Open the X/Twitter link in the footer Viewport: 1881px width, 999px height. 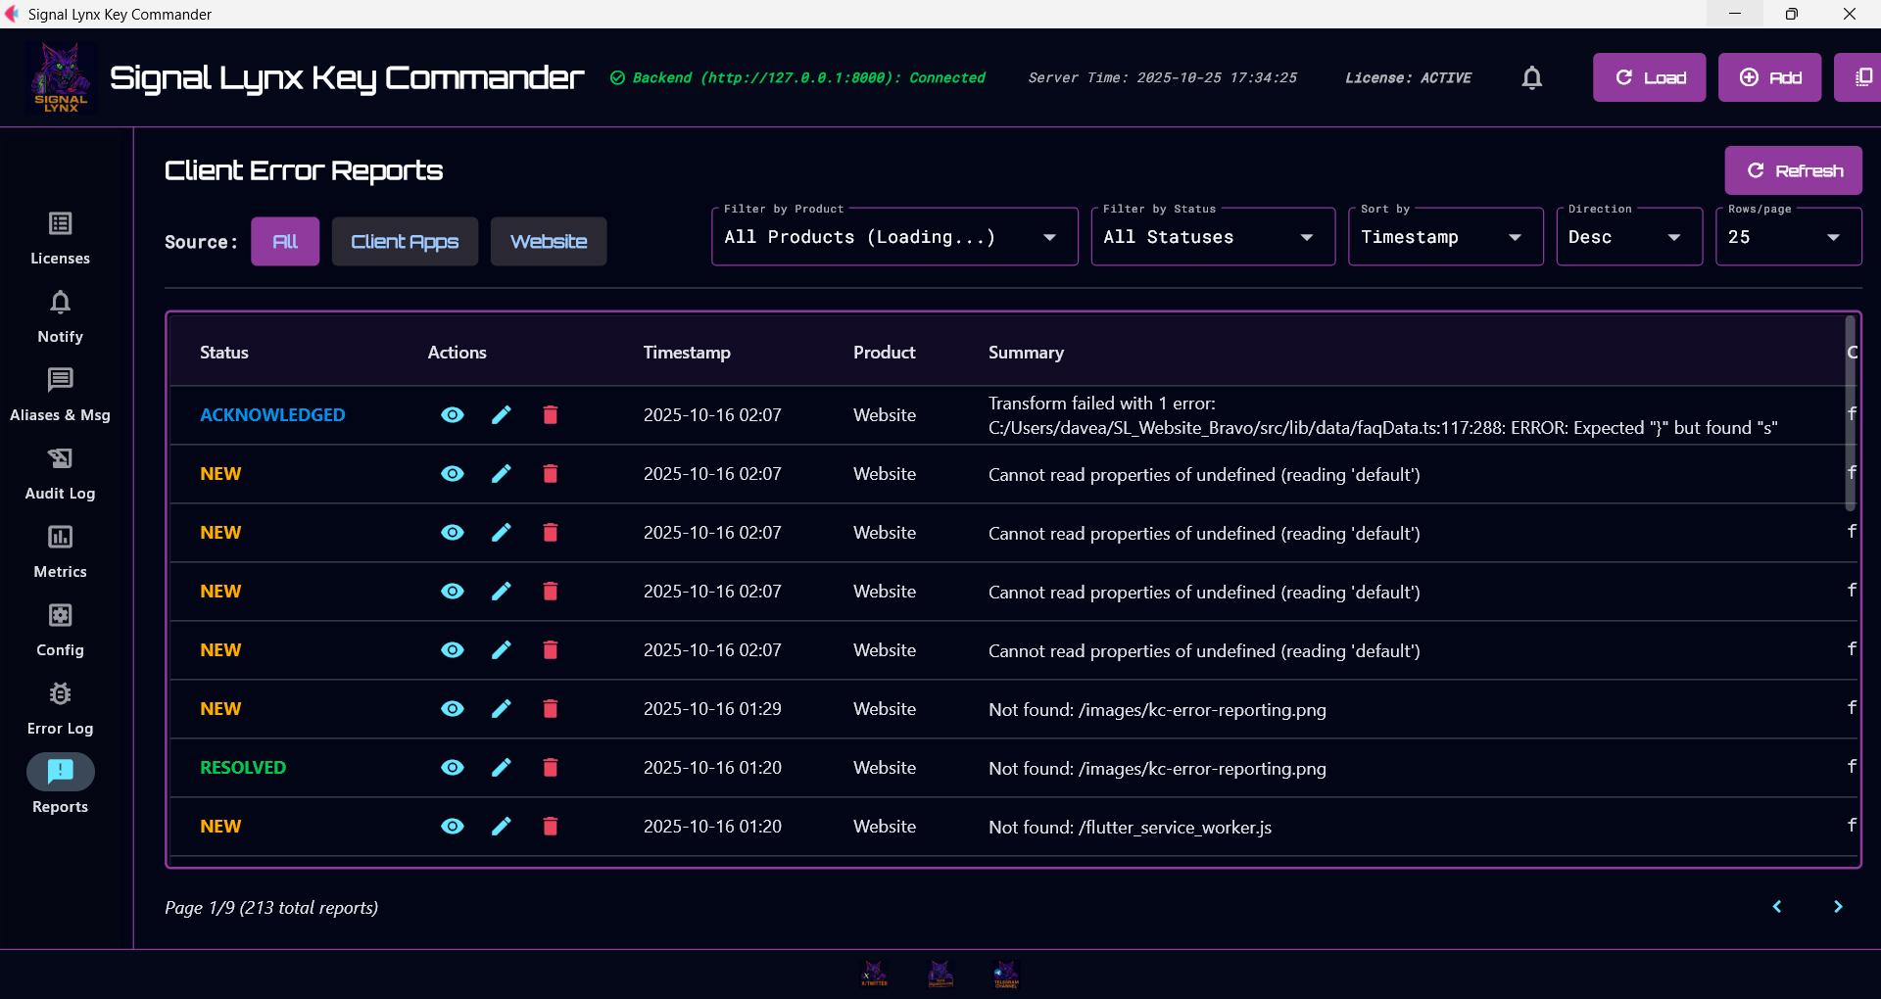coord(874,973)
